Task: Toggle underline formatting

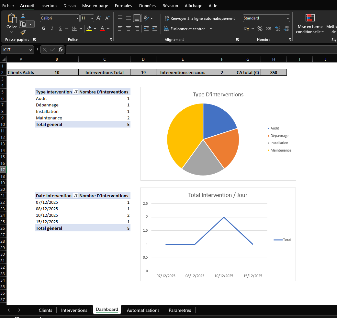Action: [60, 29]
